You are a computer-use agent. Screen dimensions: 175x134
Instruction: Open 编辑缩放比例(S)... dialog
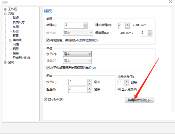140,100
